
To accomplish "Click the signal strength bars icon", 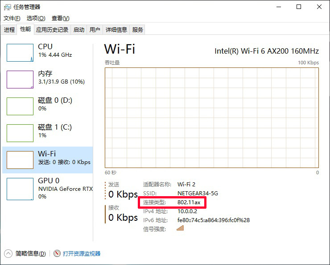I will click(x=180, y=228).
